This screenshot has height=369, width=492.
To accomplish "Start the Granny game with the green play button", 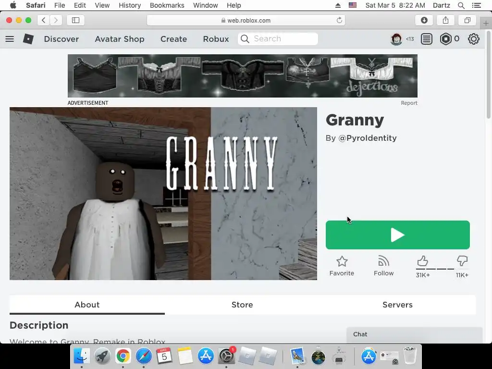I will [397, 235].
